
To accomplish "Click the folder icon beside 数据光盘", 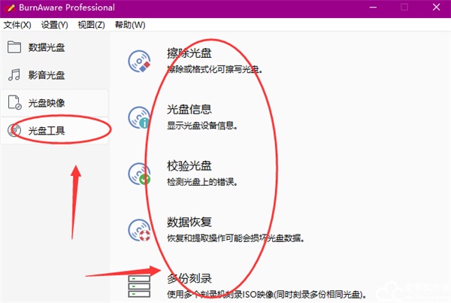I will click(14, 47).
